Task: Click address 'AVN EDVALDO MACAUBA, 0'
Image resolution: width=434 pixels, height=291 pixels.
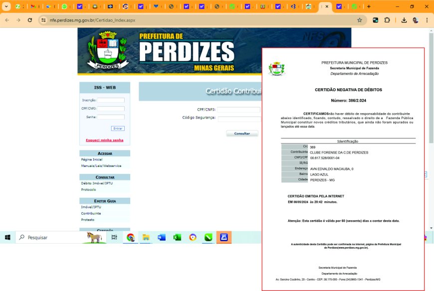Action: 332,169
